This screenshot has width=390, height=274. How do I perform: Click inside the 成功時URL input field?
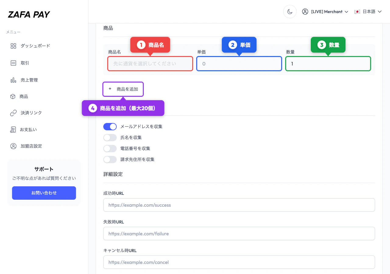point(239,205)
